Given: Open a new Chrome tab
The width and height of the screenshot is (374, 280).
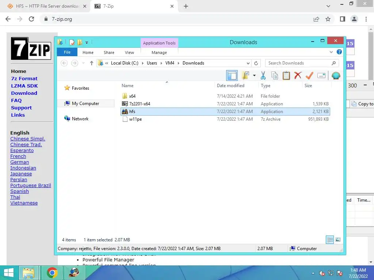Looking at the screenshot, I should pos(186,7).
